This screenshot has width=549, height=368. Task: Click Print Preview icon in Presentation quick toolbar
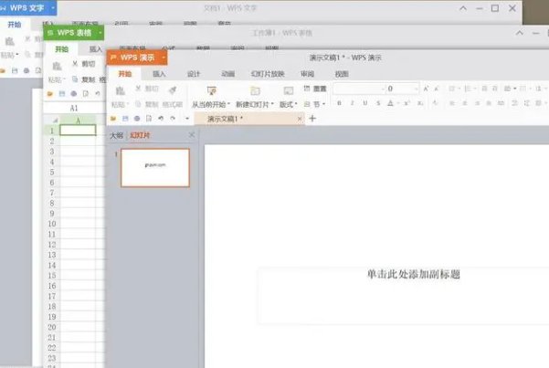coord(149,119)
